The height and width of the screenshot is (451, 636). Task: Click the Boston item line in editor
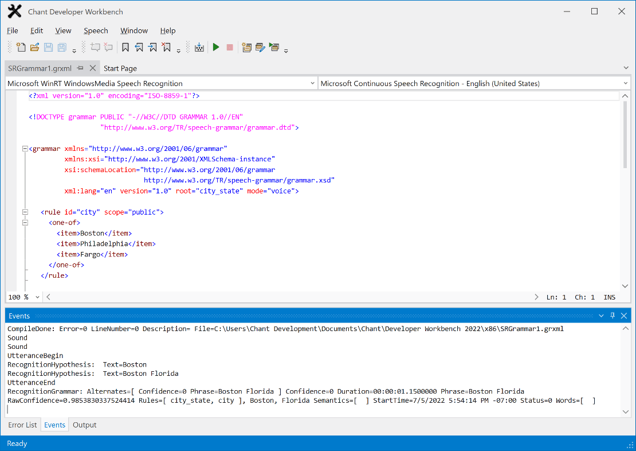[94, 233]
